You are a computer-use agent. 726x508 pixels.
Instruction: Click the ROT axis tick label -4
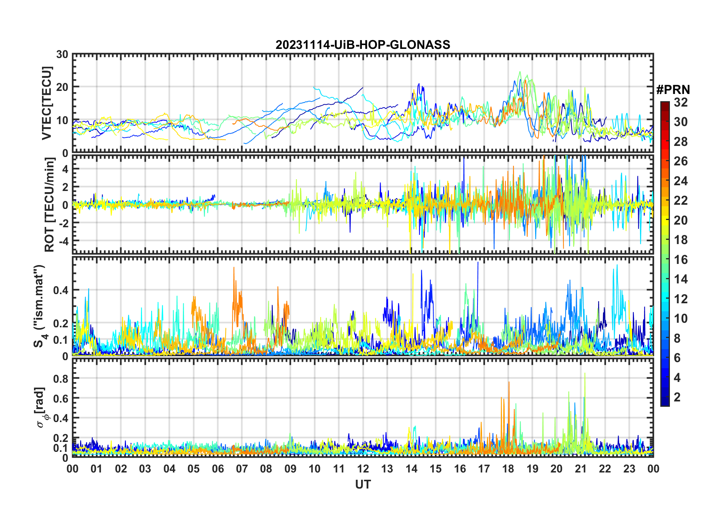[64, 241]
